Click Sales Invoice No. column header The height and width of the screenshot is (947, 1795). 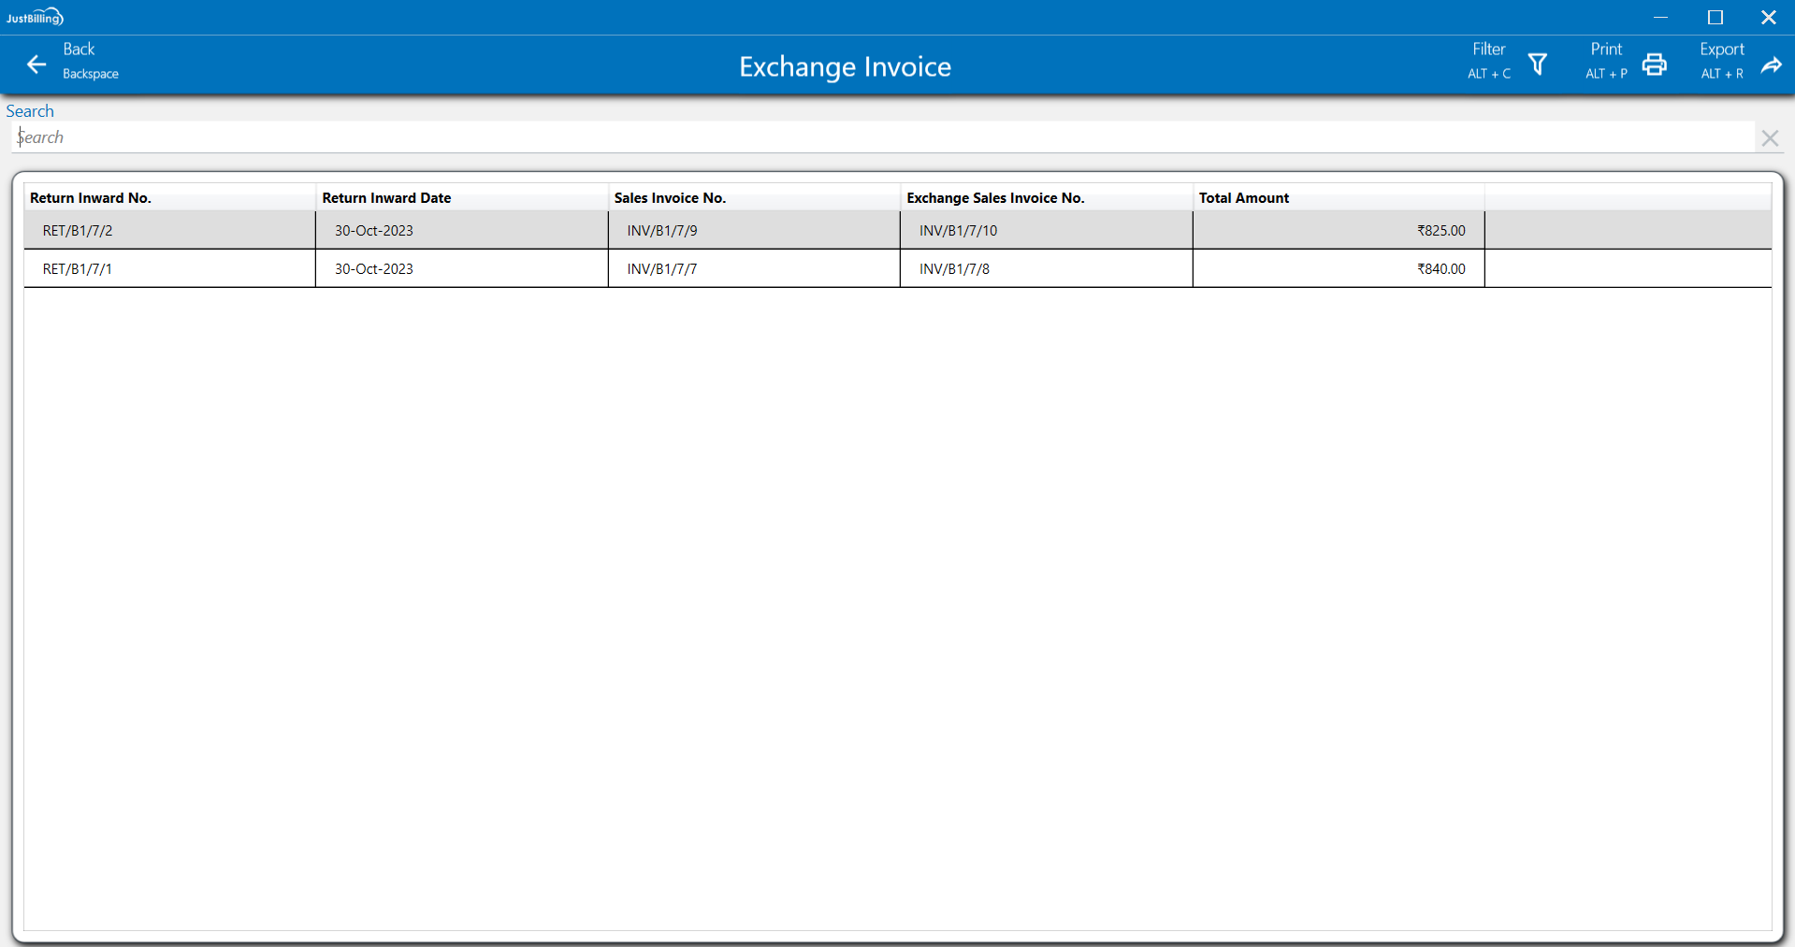pos(670,198)
